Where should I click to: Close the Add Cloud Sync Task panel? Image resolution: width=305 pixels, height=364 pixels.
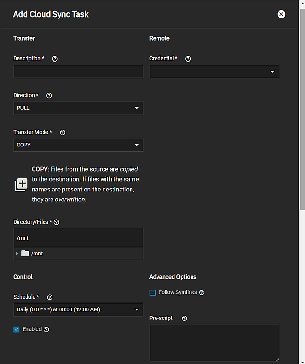coord(281,14)
